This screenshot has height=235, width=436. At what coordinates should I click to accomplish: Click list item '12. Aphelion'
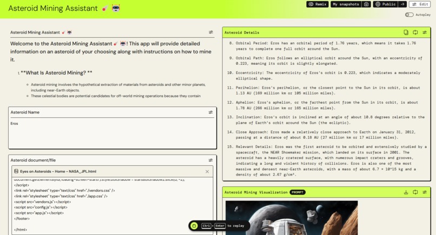[x=322, y=105]
